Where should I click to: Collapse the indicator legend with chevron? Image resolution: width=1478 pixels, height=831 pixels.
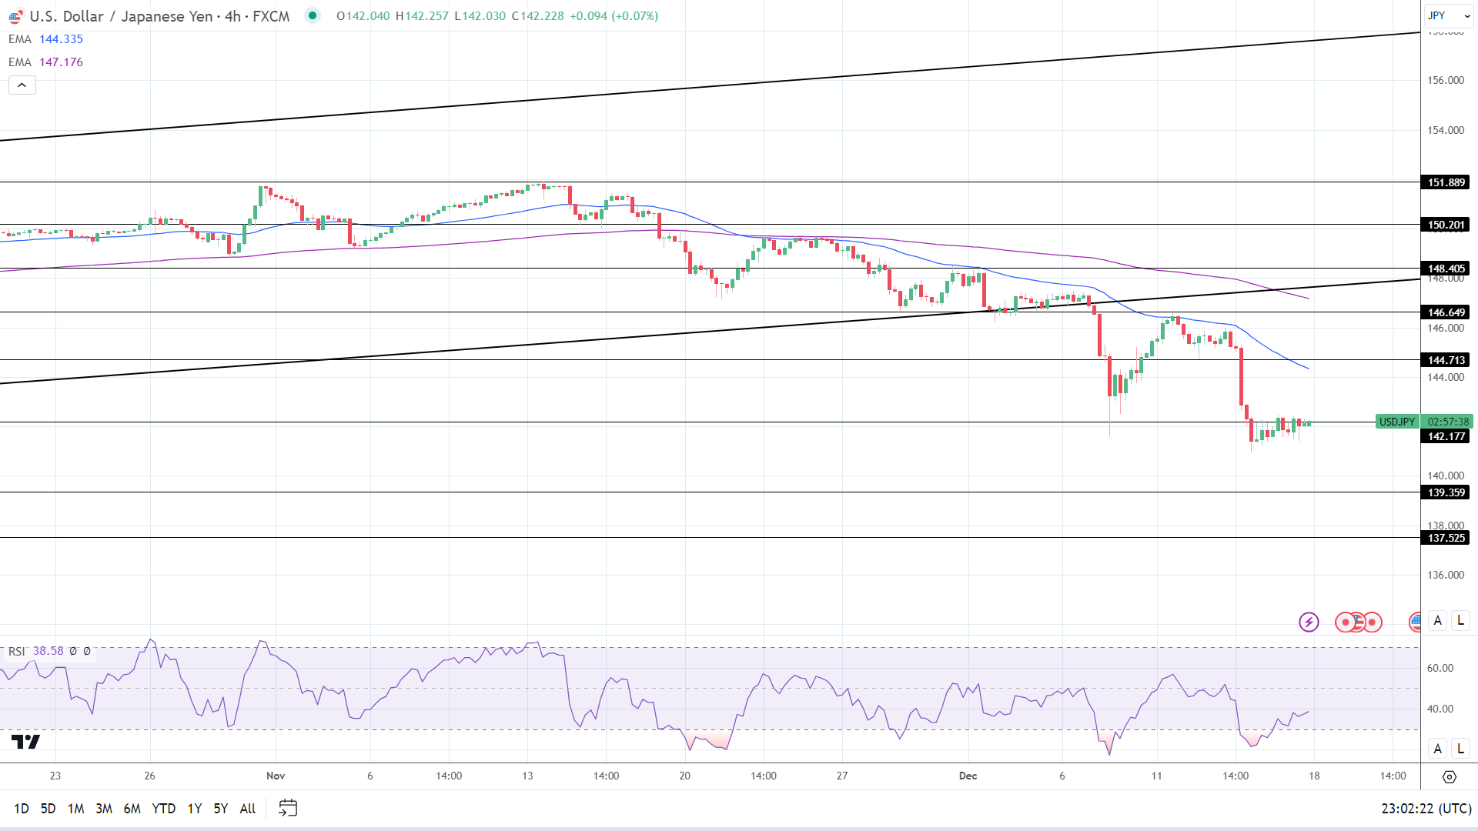pyautogui.click(x=22, y=85)
